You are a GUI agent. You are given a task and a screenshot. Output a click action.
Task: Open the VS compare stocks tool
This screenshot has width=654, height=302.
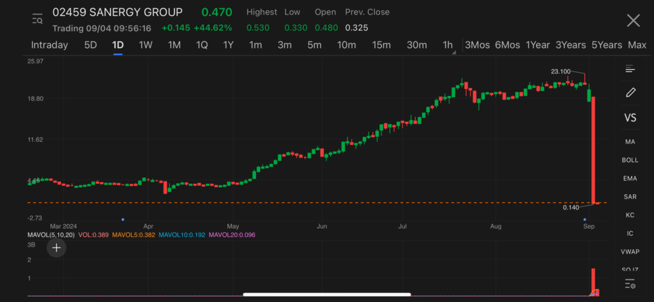point(630,118)
